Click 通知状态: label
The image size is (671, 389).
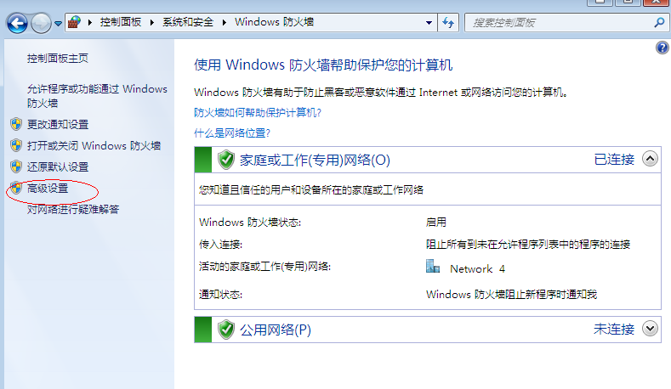point(220,295)
